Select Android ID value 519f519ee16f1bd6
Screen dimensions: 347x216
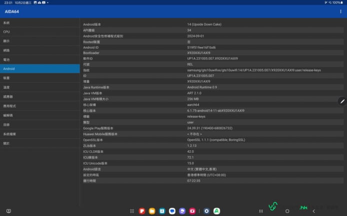[201, 47]
